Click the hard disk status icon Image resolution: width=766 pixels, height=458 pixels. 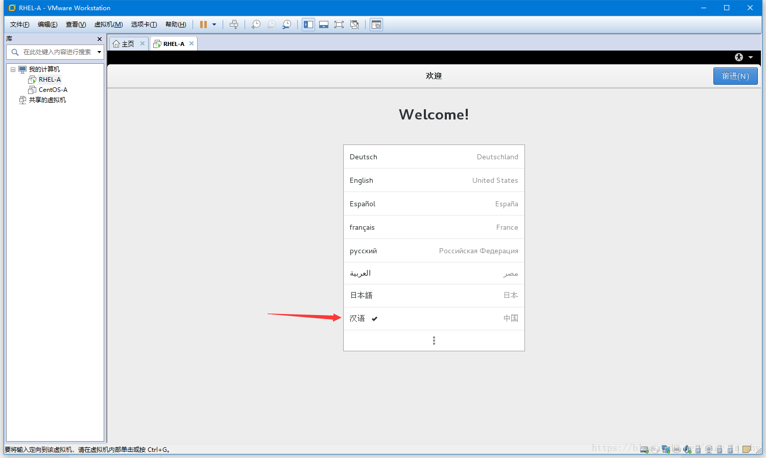tap(644, 449)
